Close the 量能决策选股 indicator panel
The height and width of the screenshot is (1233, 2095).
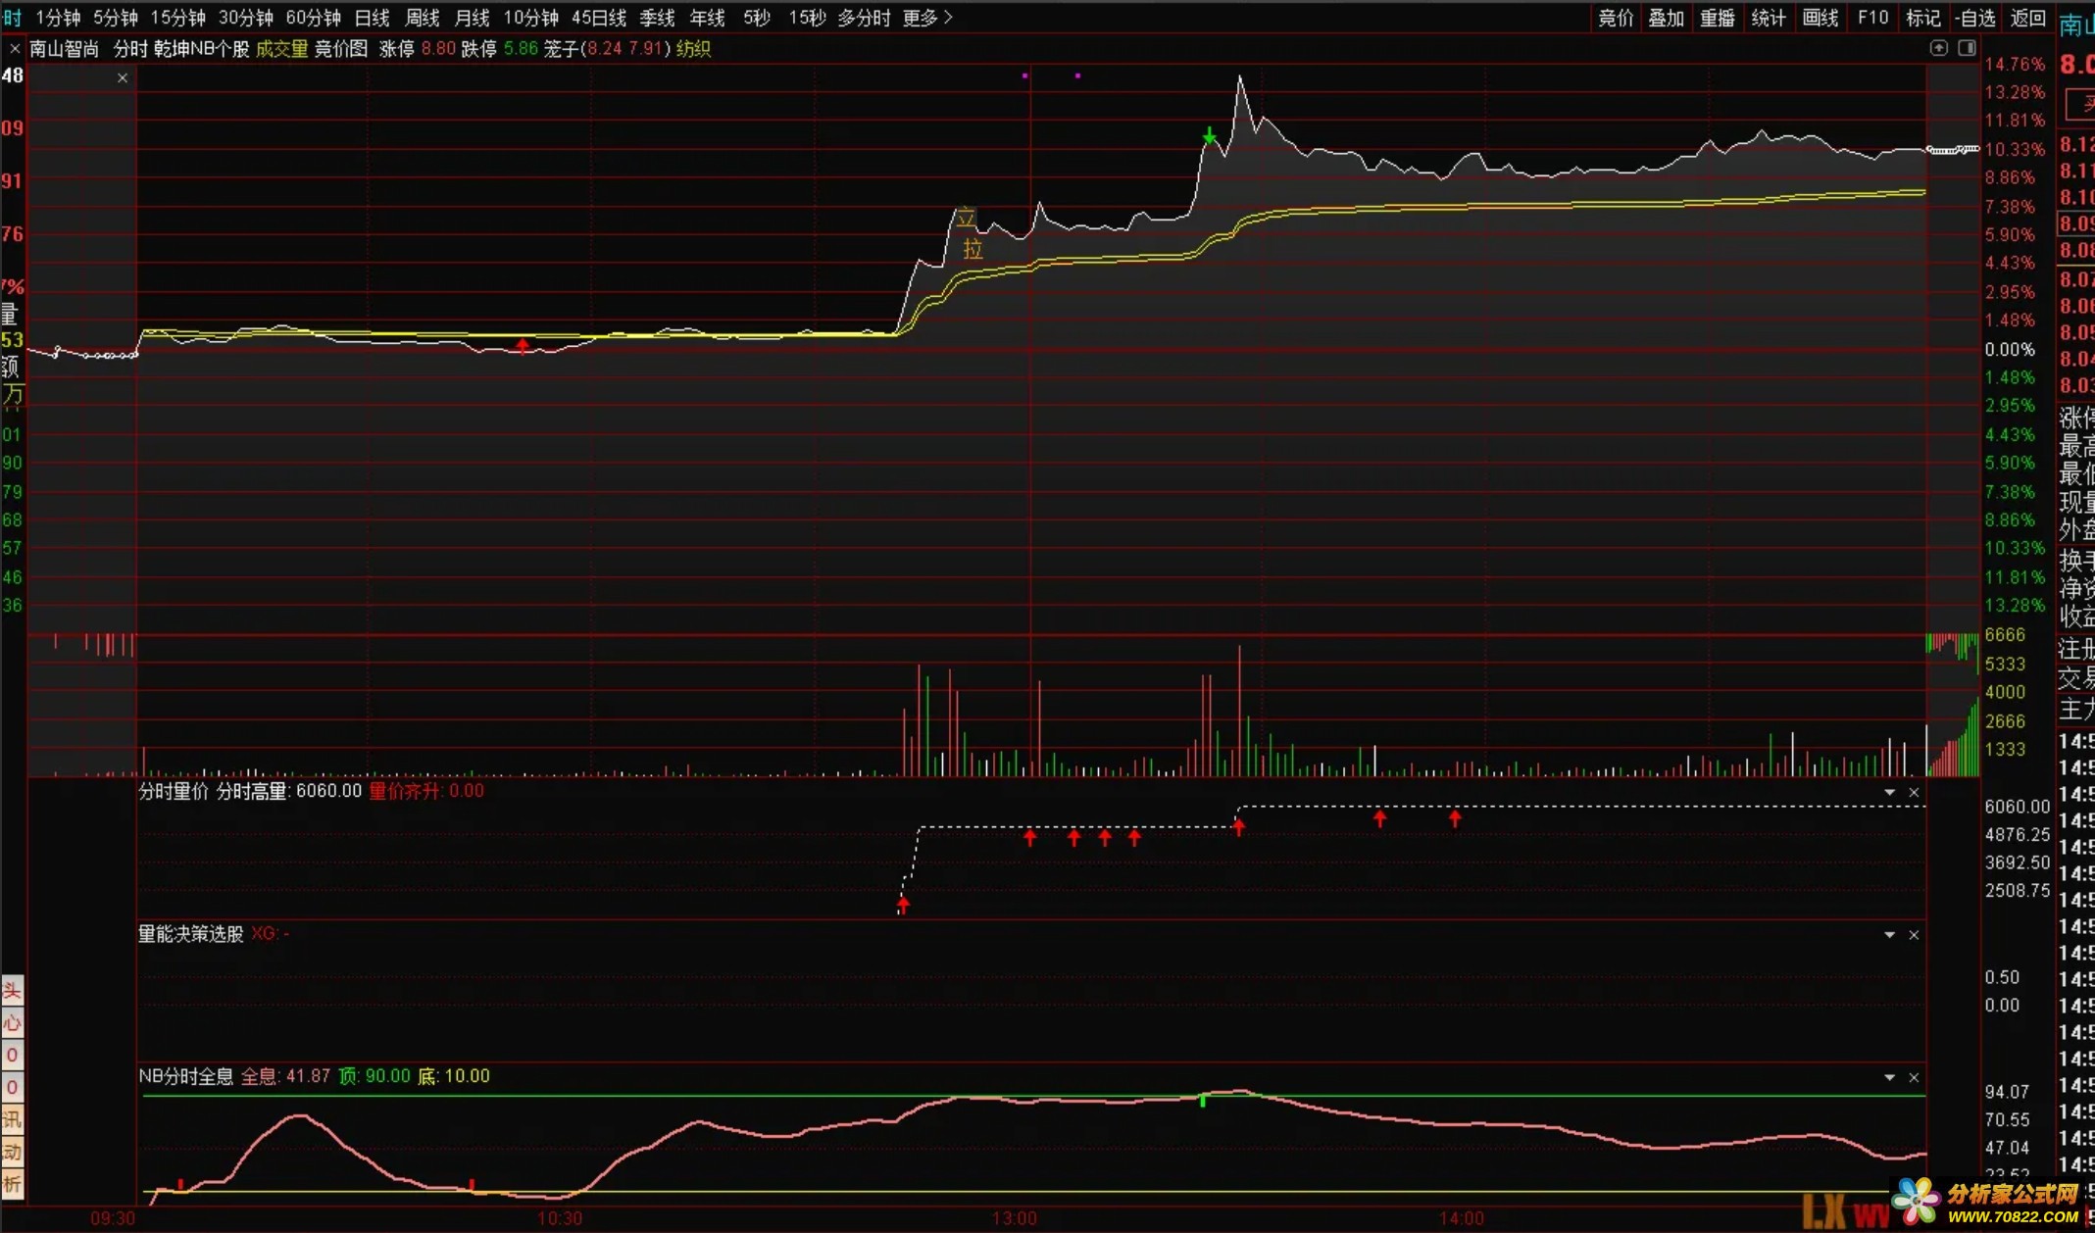click(x=1914, y=935)
